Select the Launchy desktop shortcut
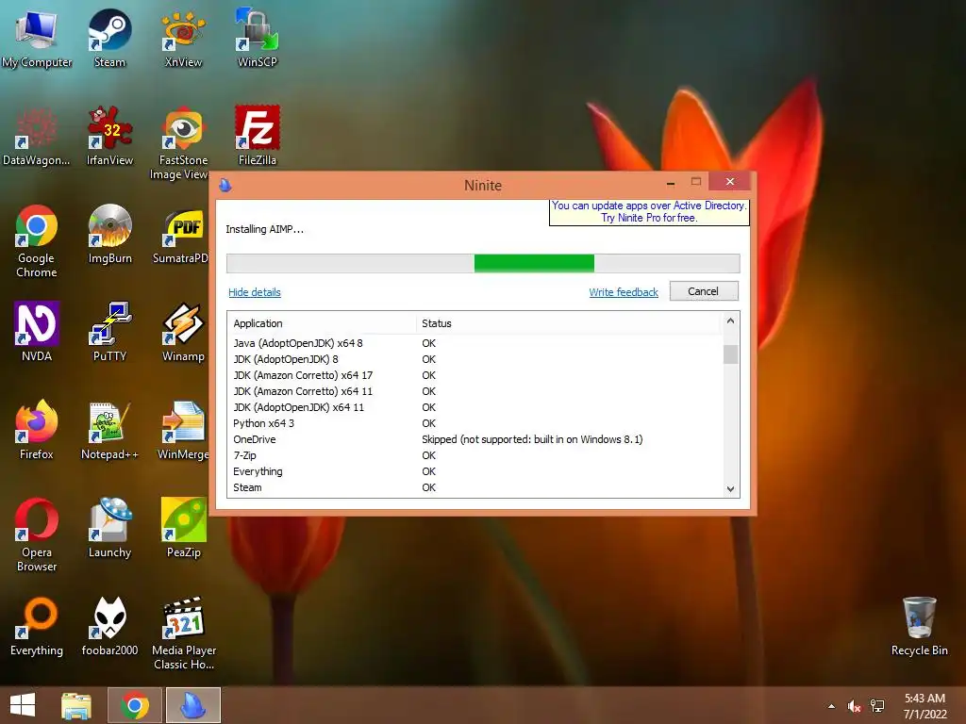This screenshot has height=724, width=966. coord(109,528)
